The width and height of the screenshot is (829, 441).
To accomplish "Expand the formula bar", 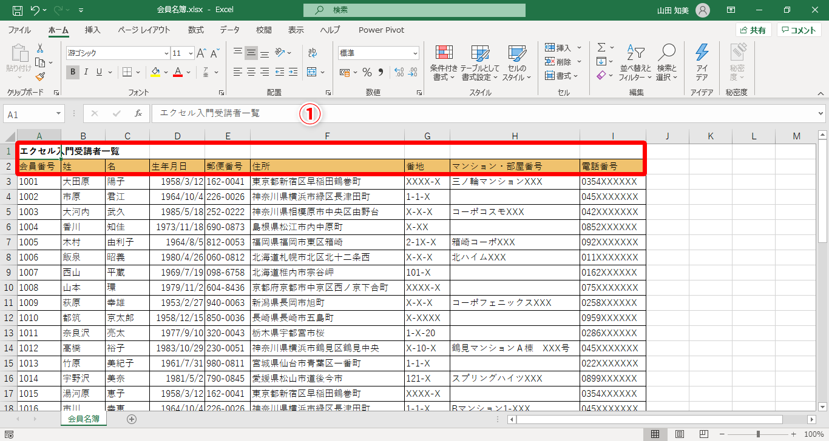I will click(821, 113).
